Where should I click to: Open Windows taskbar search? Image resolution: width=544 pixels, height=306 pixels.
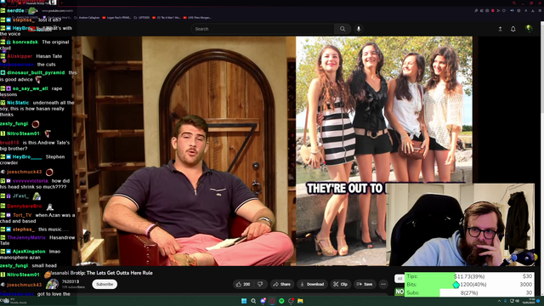click(253, 301)
